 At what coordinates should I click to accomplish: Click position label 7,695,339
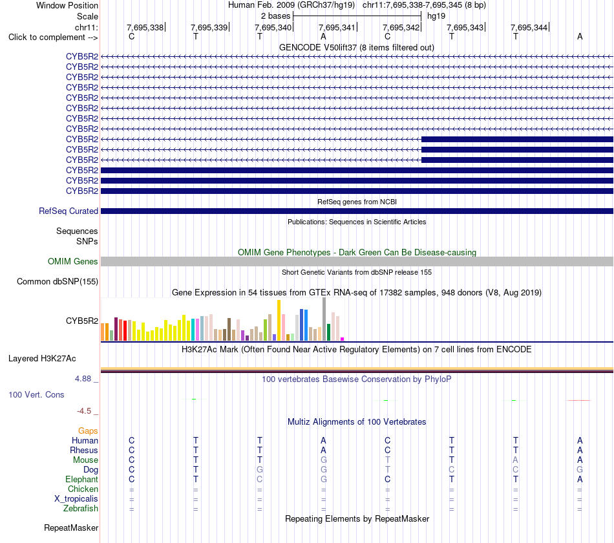tap(209, 27)
